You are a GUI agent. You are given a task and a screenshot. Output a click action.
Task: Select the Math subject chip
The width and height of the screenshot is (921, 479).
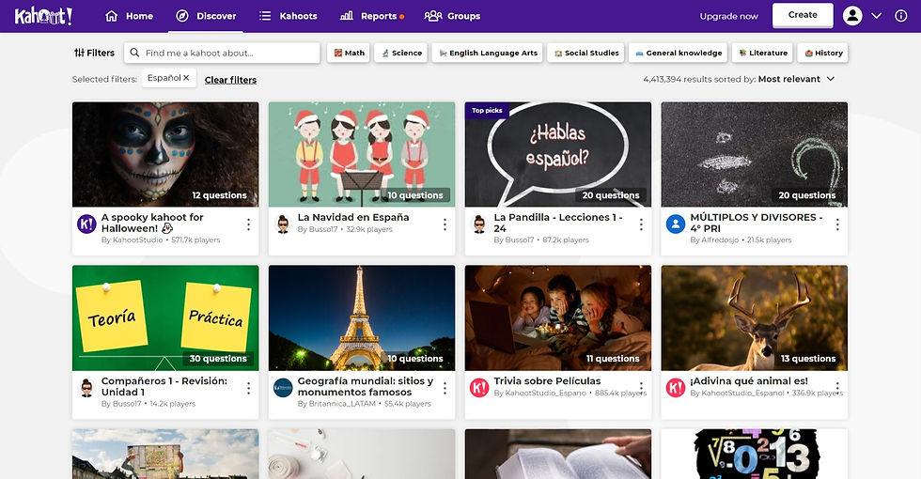point(349,53)
